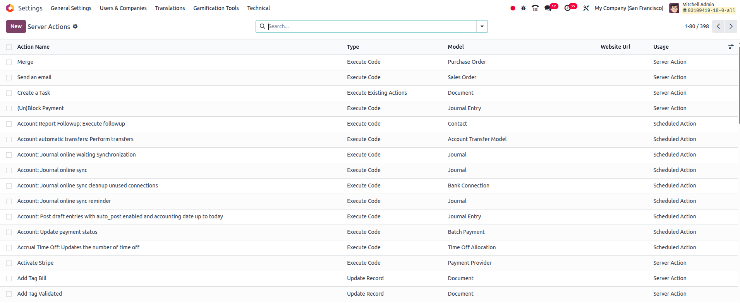Screen dimensions: 740x303
Task: Open Account: Journal online sync reminder
Action: 64,201
